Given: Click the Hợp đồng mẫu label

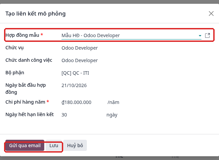Looking at the screenshot, I should click(x=22, y=35).
